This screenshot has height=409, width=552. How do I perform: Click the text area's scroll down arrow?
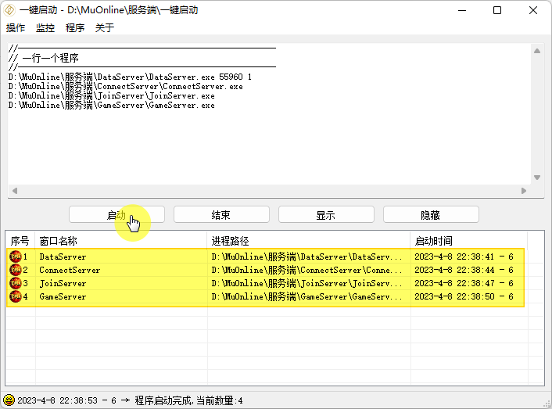tap(537, 178)
